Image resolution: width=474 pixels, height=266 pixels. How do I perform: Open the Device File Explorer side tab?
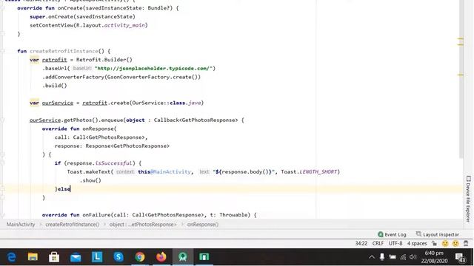tap(468, 199)
